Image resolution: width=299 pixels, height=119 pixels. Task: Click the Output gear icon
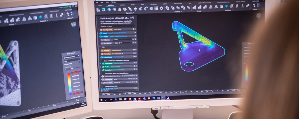102,91
